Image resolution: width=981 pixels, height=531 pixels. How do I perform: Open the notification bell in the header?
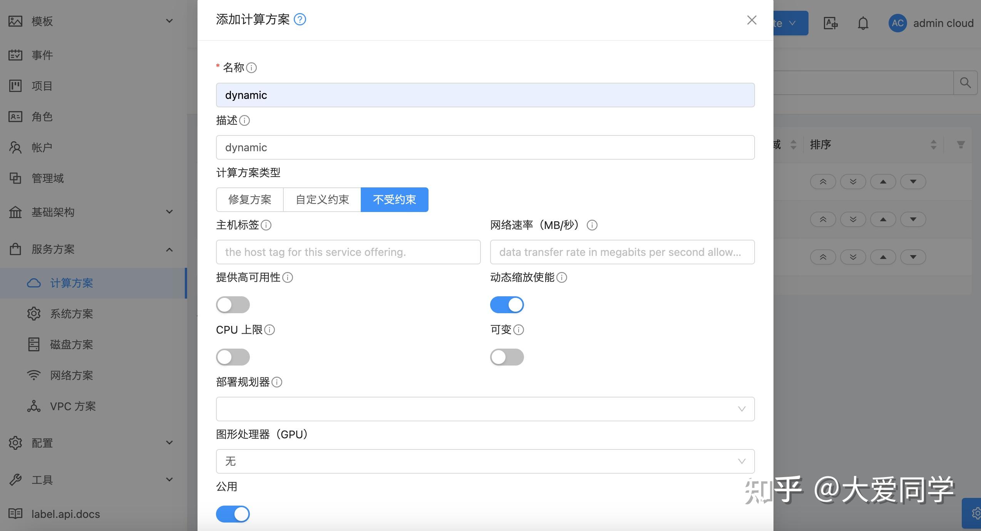[863, 23]
